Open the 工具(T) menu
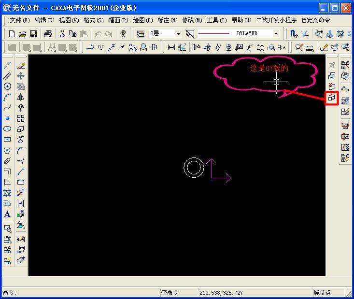 tap(216, 20)
